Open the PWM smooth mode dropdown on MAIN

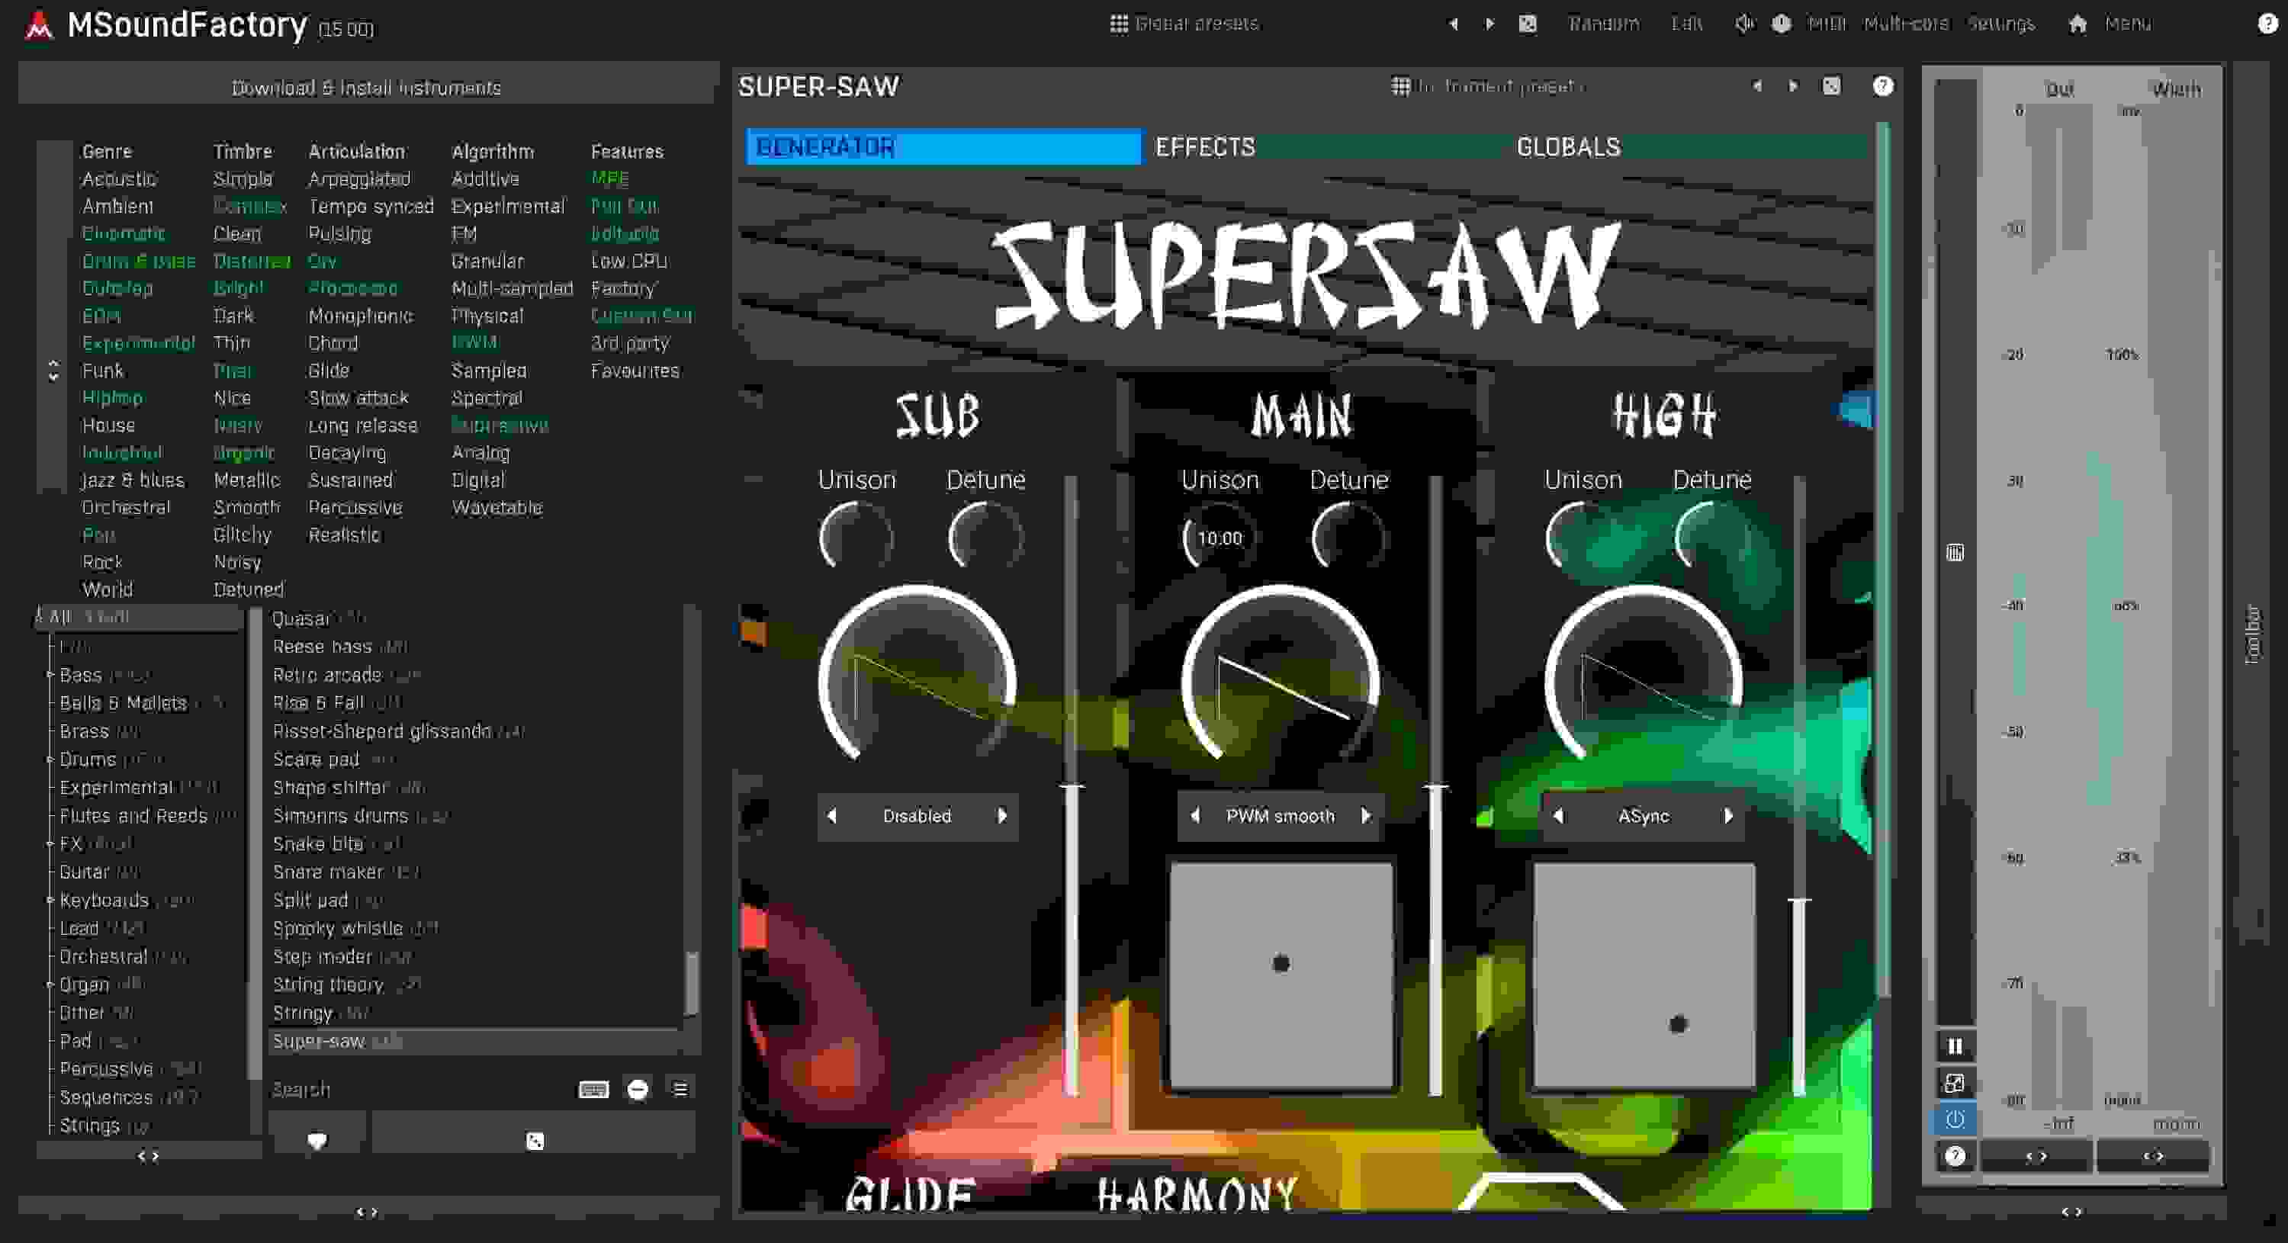tap(1279, 816)
